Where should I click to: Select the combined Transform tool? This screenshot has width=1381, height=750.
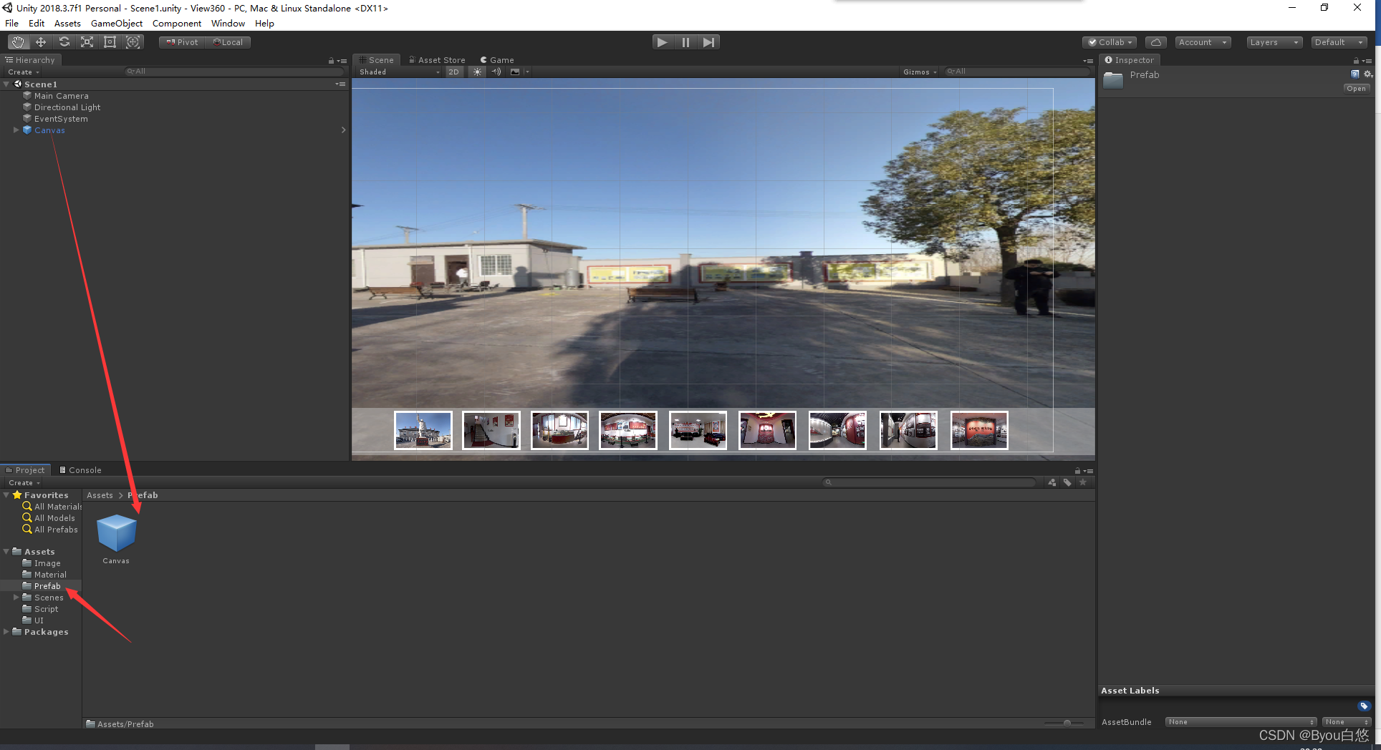click(x=133, y=42)
